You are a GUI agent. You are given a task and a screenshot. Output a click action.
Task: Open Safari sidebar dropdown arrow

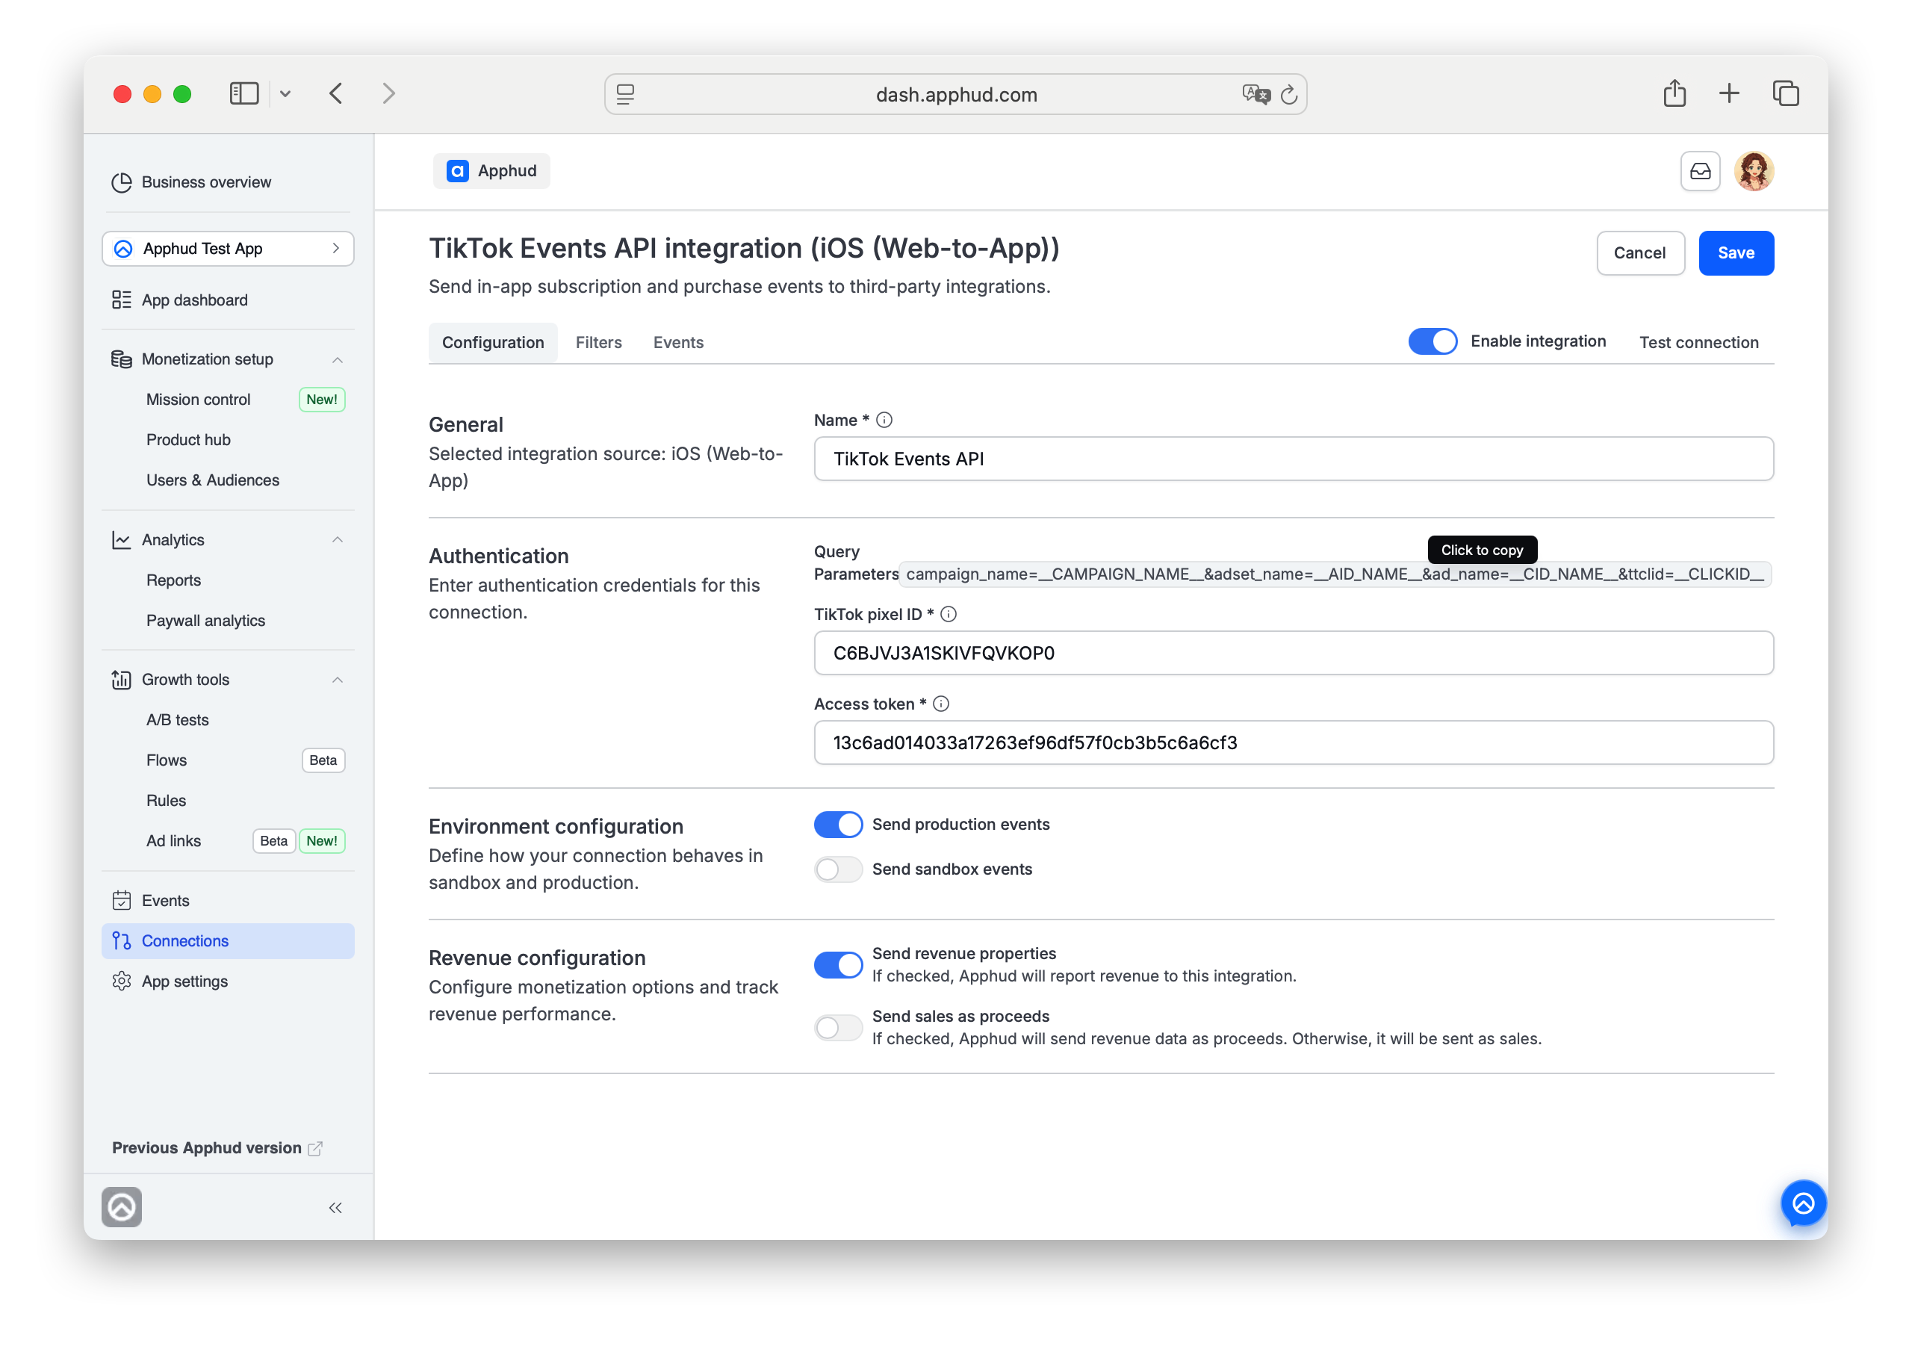point(285,94)
